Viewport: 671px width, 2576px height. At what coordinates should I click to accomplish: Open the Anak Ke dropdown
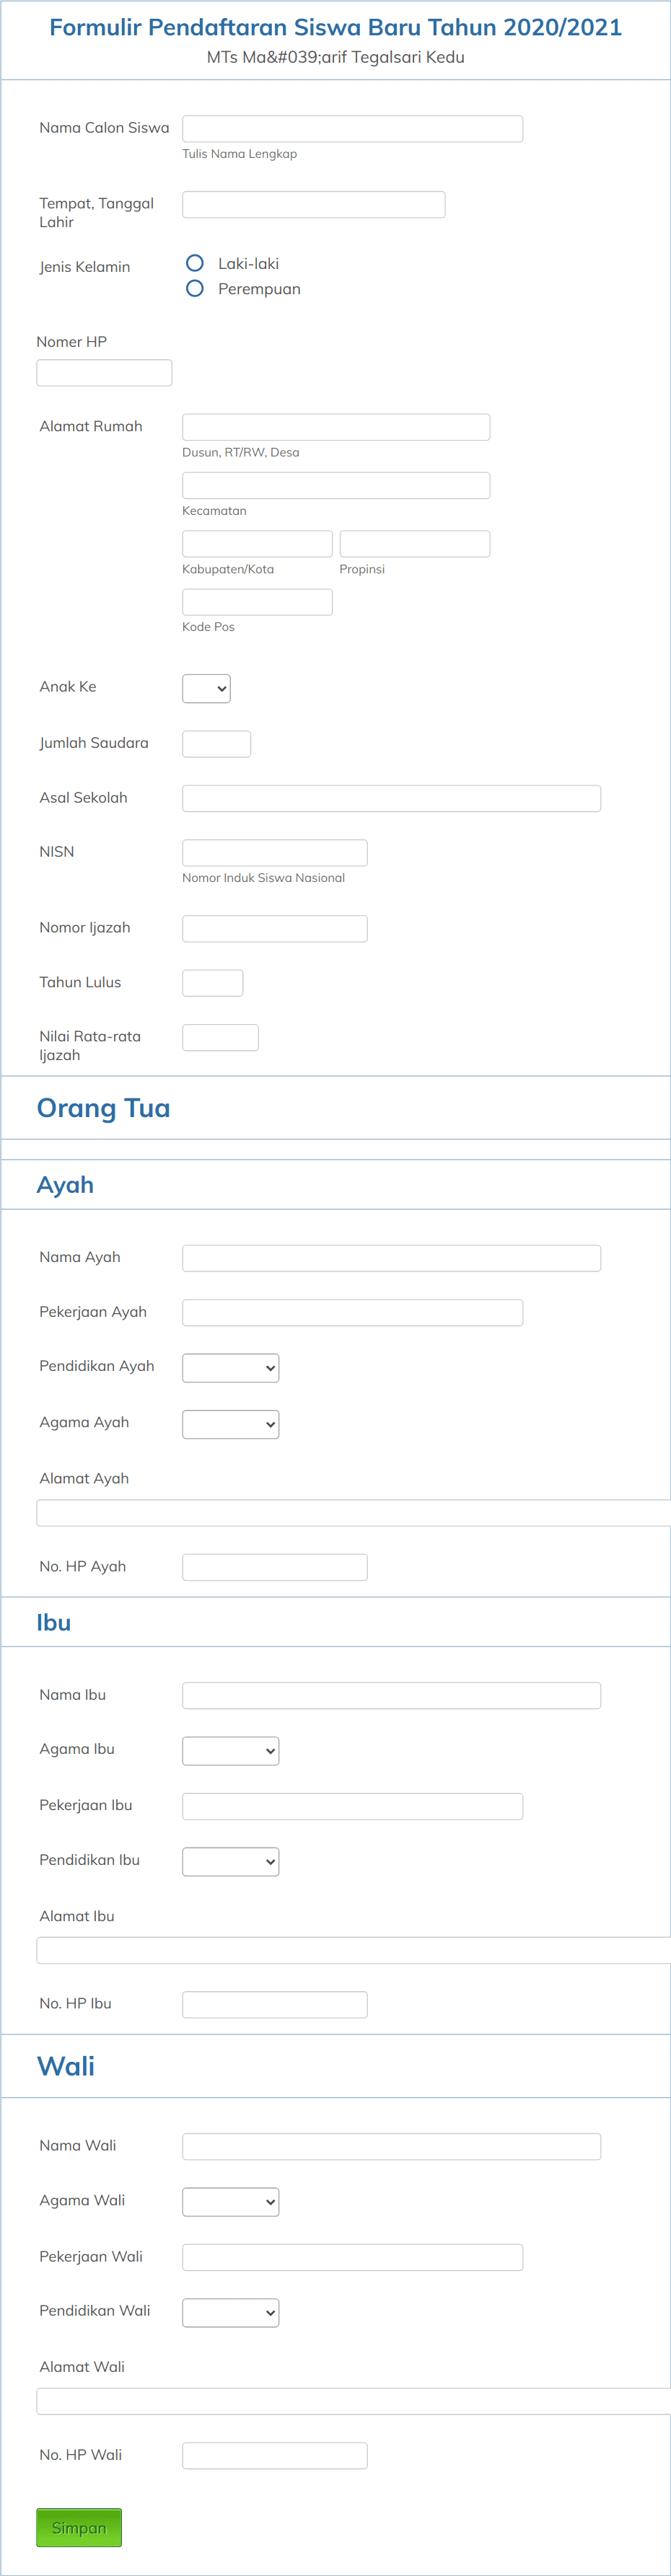pyautogui.click(x=205, y=688)
